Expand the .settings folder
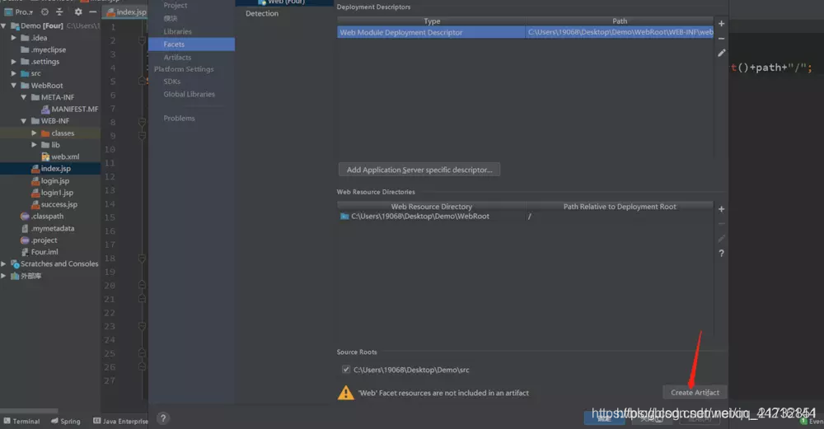The width and height of the screenshot is (824, 429). click(14, 62)
